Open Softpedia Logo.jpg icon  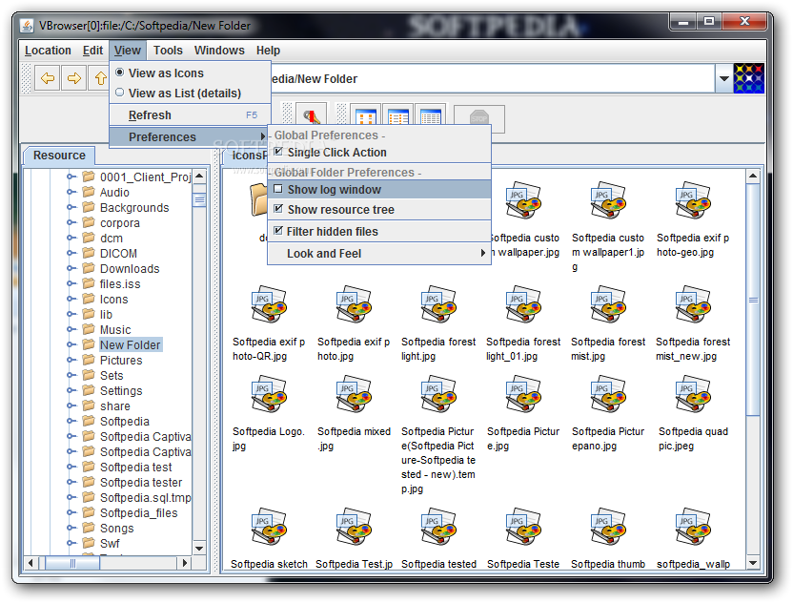pos(269,395)
